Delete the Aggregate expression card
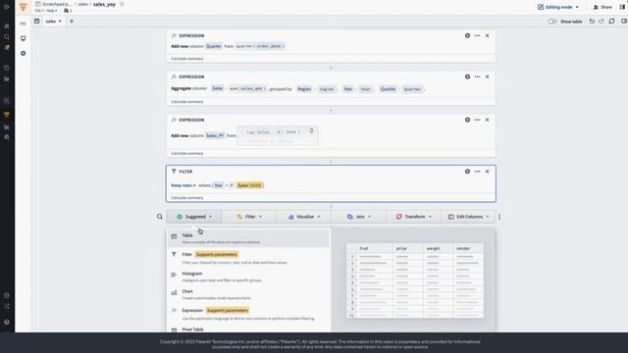 [x=488, y=76]
